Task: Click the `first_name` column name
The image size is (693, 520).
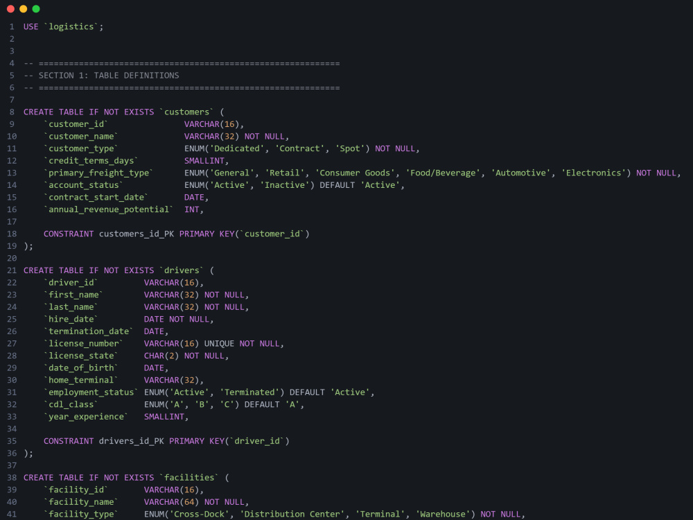Action: (x=73, y=295)
